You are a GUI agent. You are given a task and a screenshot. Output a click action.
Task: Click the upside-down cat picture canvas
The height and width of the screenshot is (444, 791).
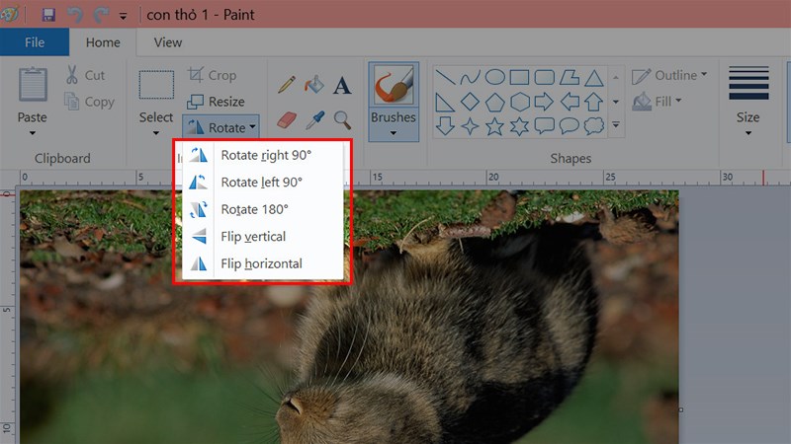pyautogui.click(x=349, y=317)
